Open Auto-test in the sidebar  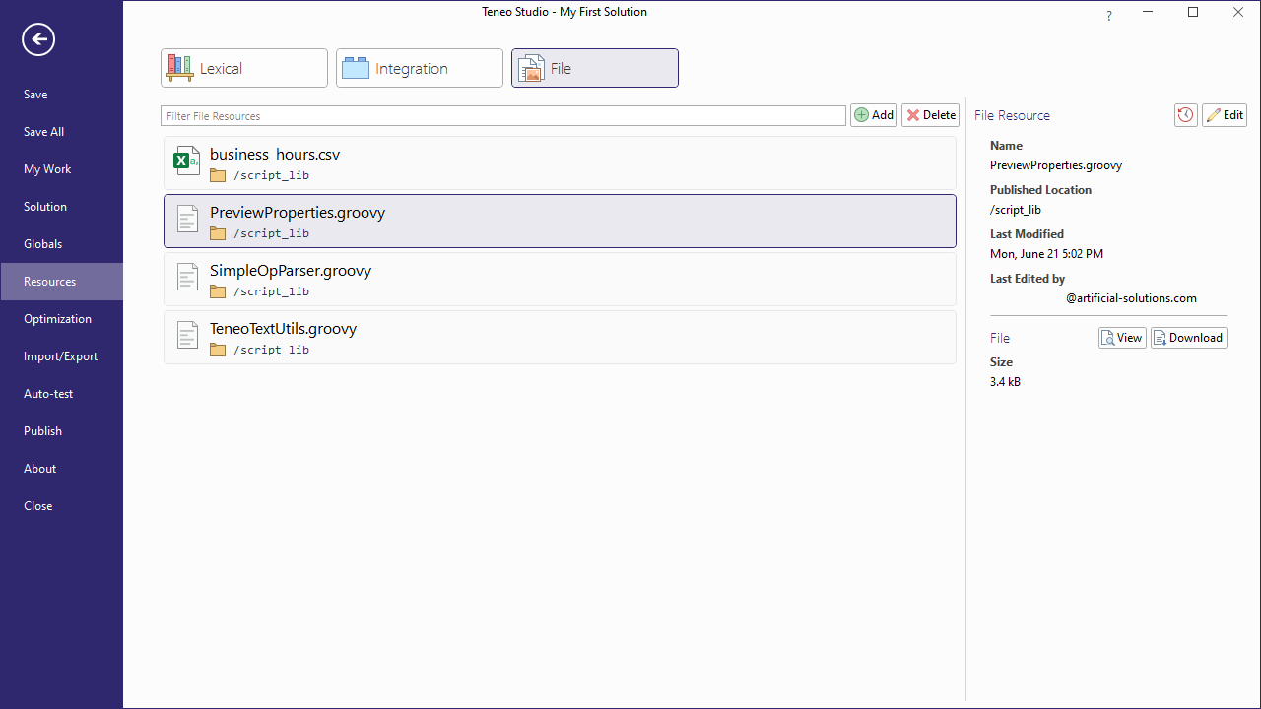[x=61, y=394]
